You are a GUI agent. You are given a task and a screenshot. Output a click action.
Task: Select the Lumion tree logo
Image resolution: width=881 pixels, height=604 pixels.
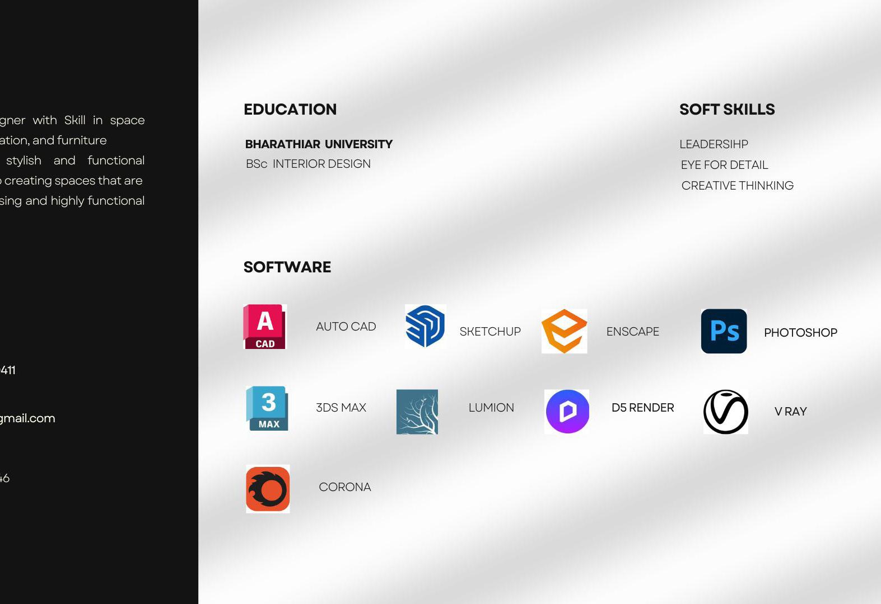(417, 412)
